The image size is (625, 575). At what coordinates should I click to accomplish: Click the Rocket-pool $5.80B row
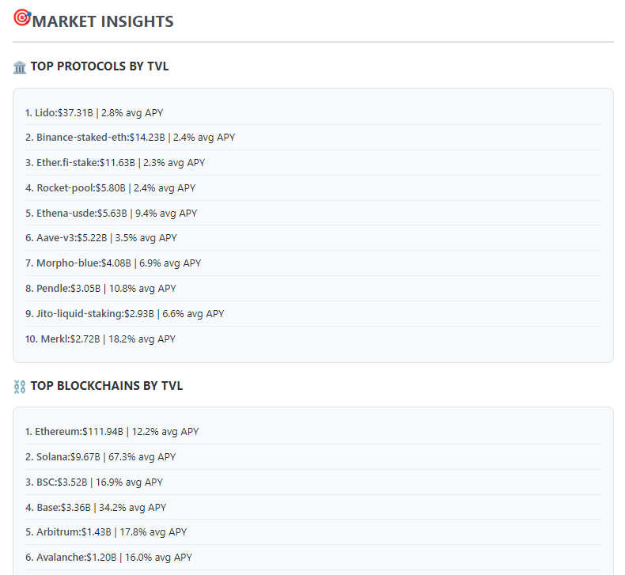313,187
